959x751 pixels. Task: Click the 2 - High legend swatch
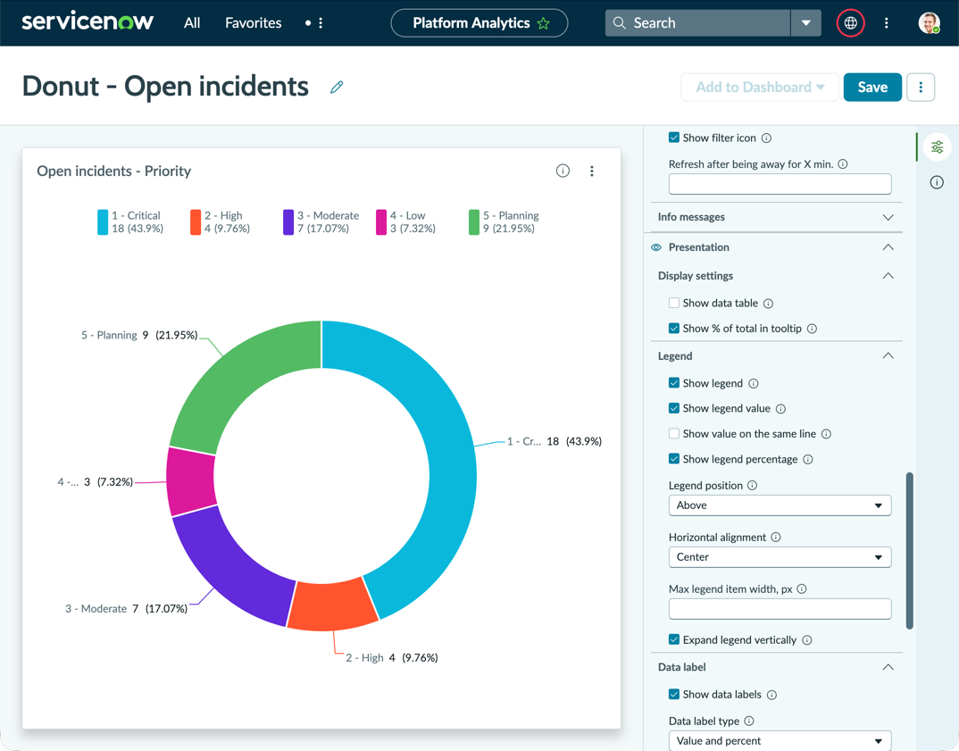pos(196,222)
